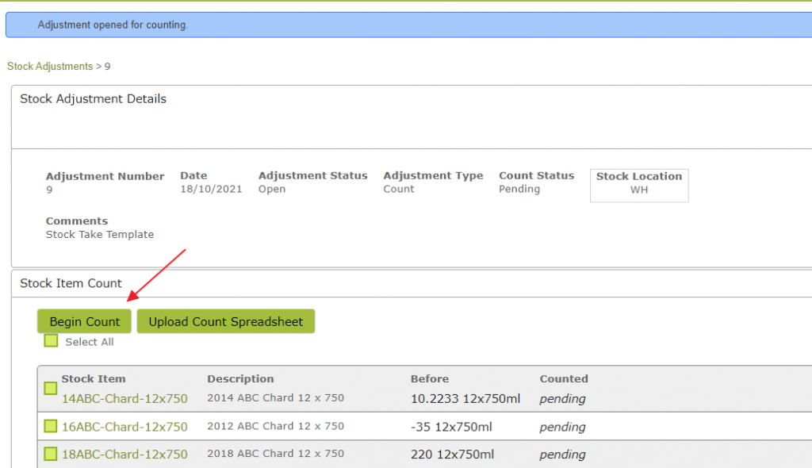
Task: Click Upload Count Spreadsheet
Action: [x=226, y=321]
